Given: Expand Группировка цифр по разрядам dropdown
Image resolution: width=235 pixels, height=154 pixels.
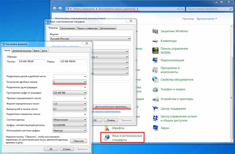Looking at the screenshot, I should (x=85, y=93).
